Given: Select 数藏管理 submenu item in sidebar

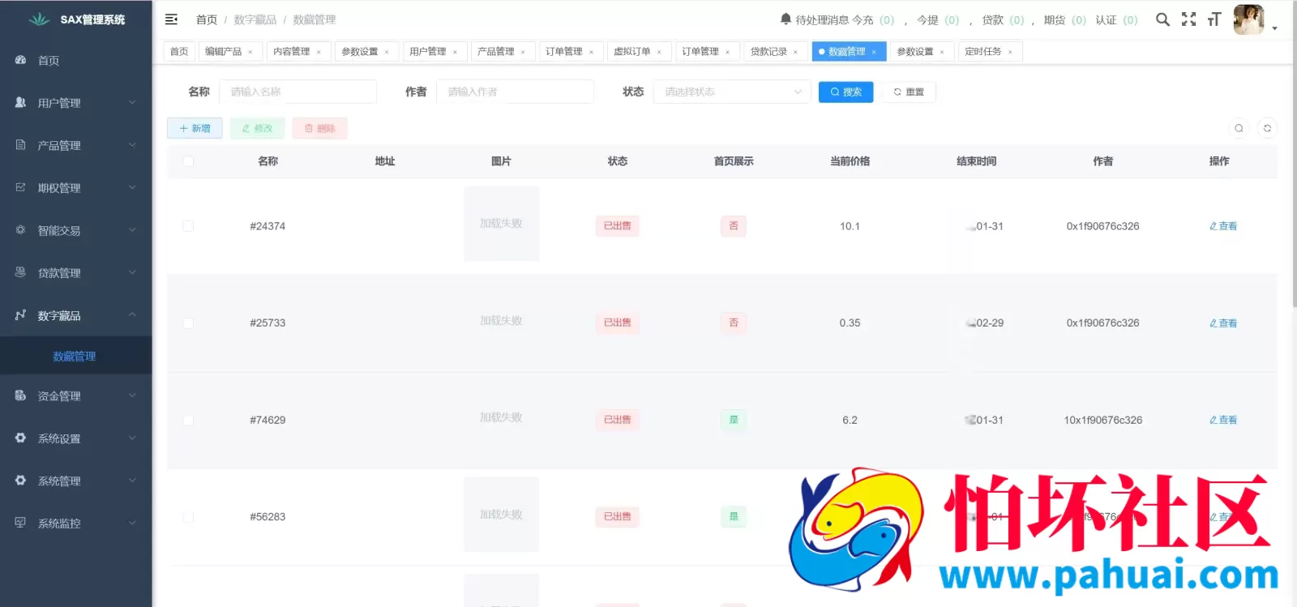Looking at the screenshot, I should click(76, 356).
